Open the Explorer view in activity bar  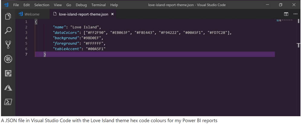tap(8, 16)
